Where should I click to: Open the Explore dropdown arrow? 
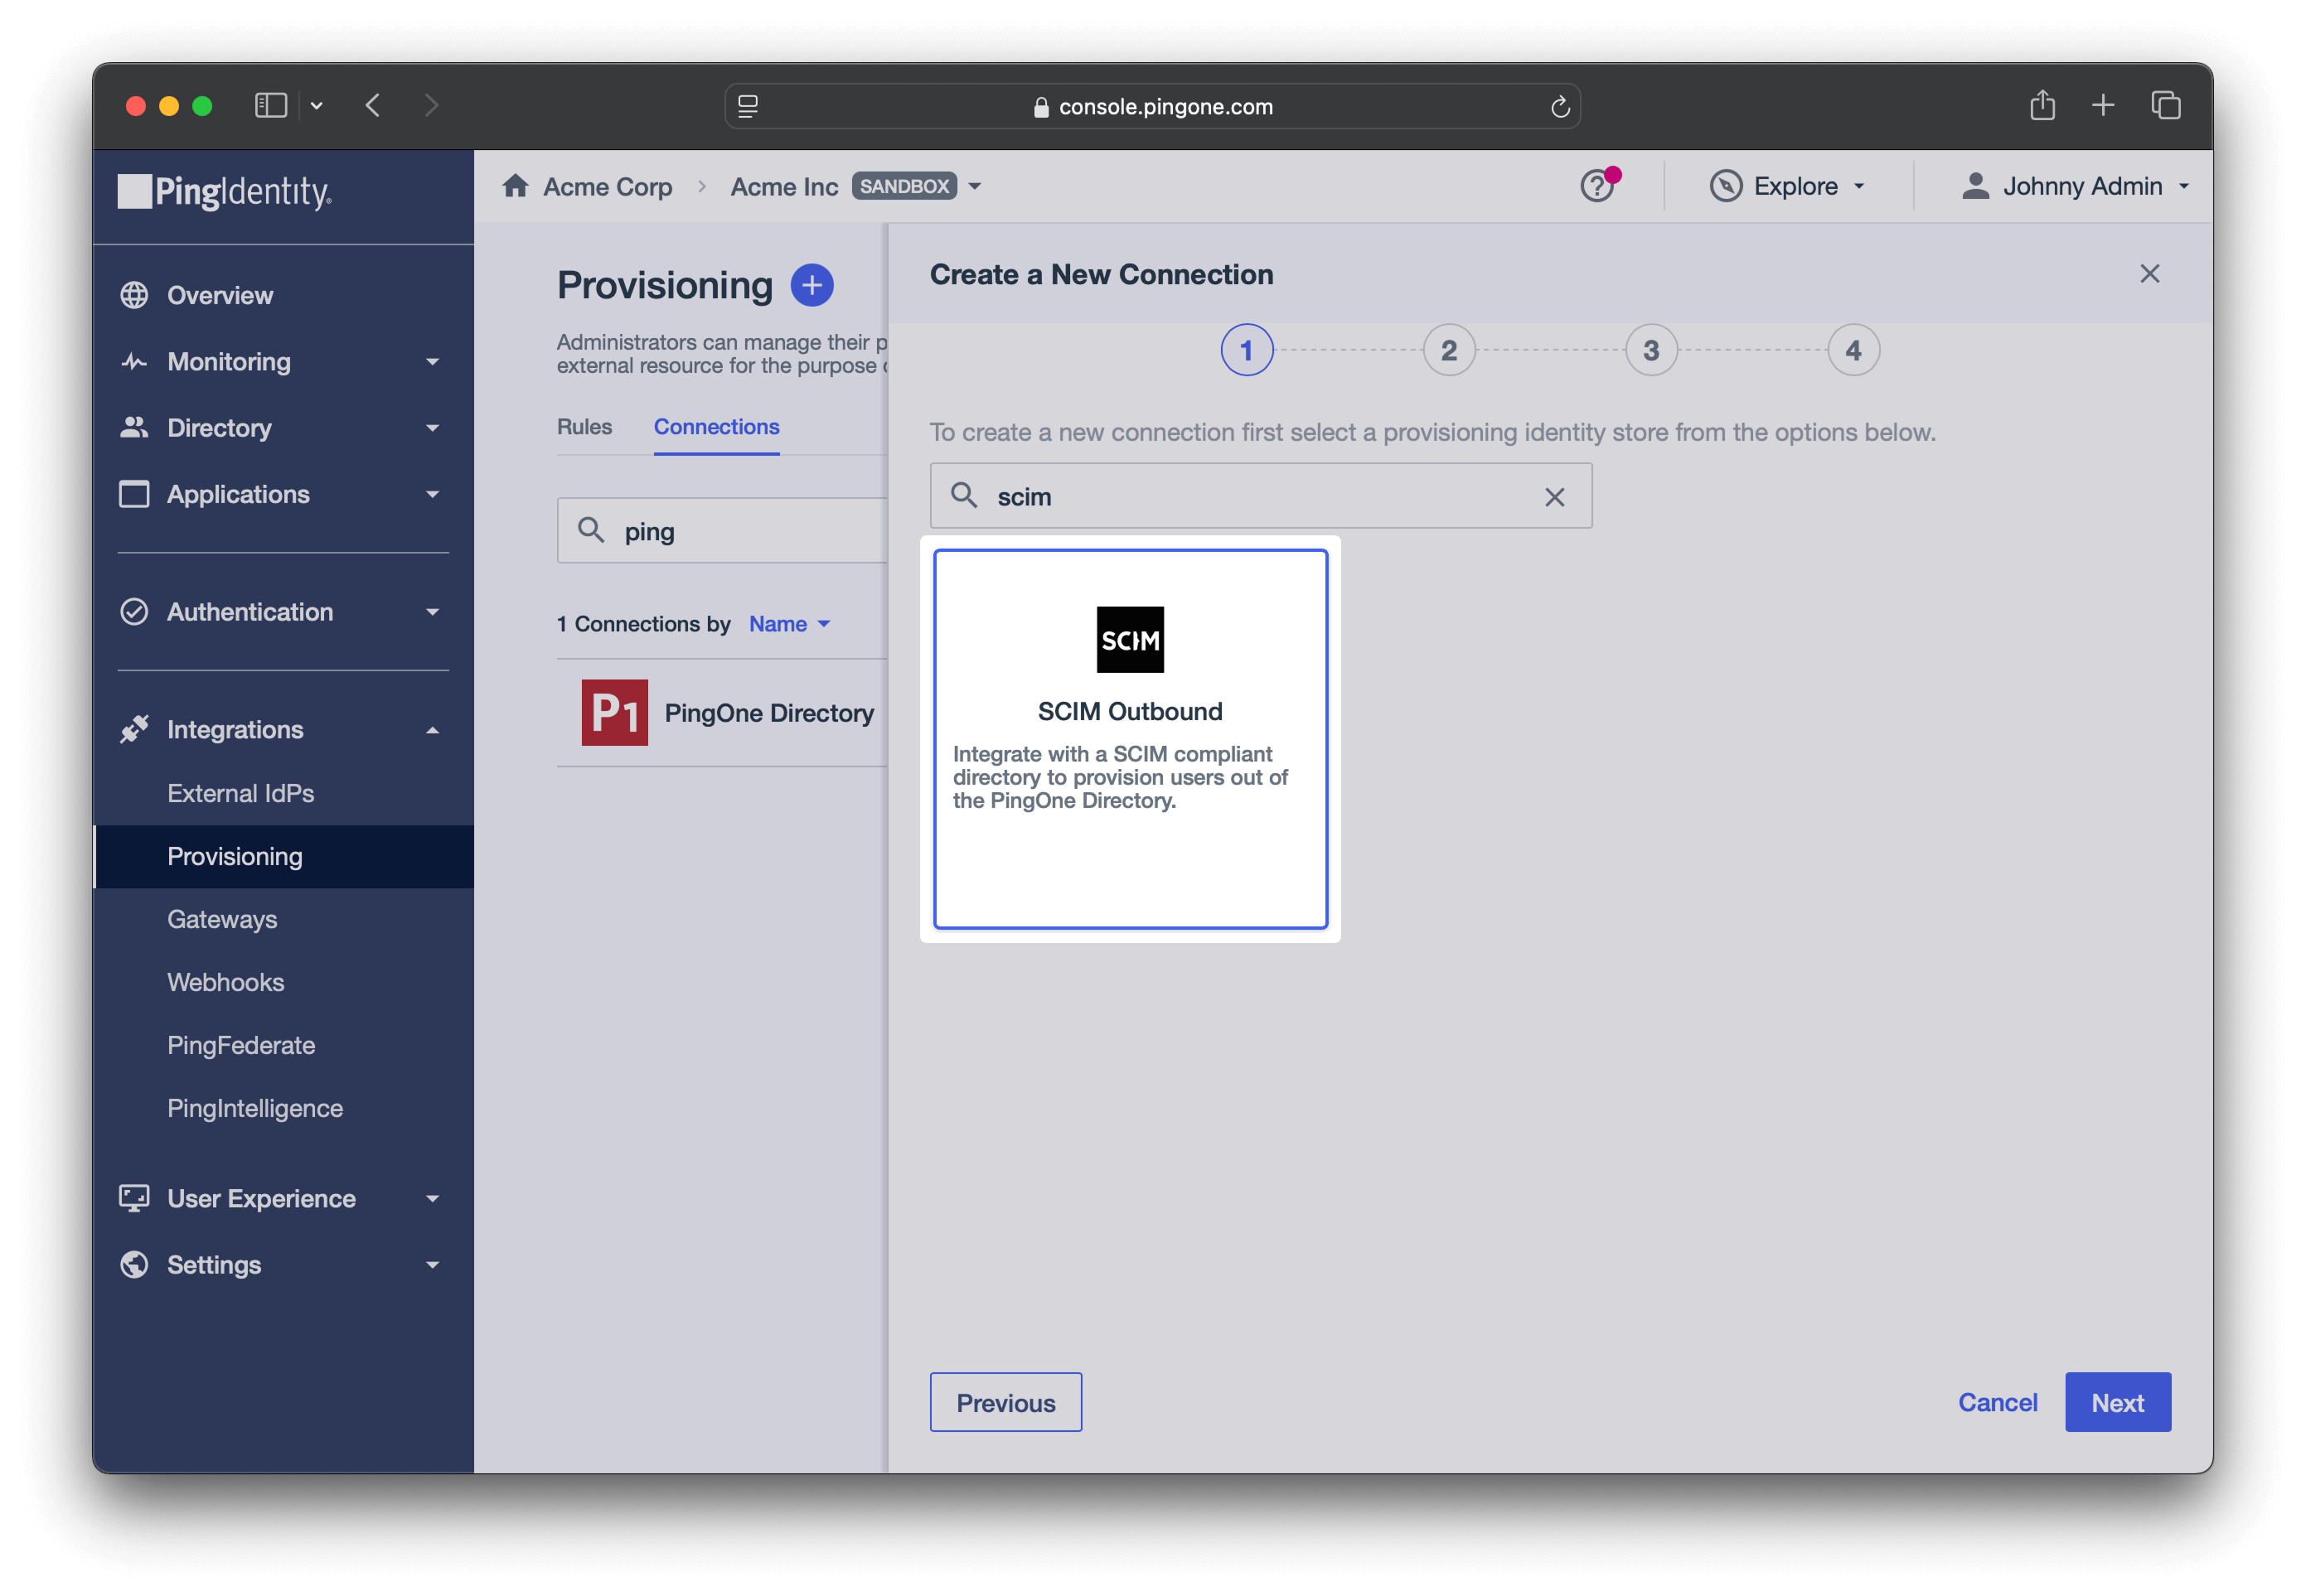pos(1859,186)
